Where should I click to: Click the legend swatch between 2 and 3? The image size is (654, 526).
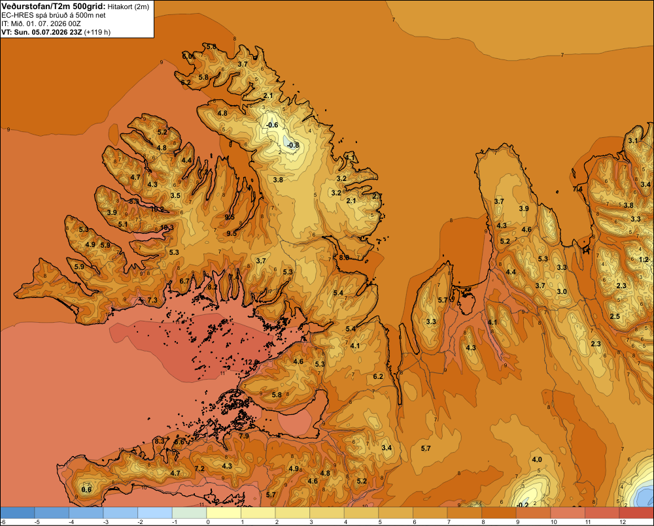(x=292, y=512)
